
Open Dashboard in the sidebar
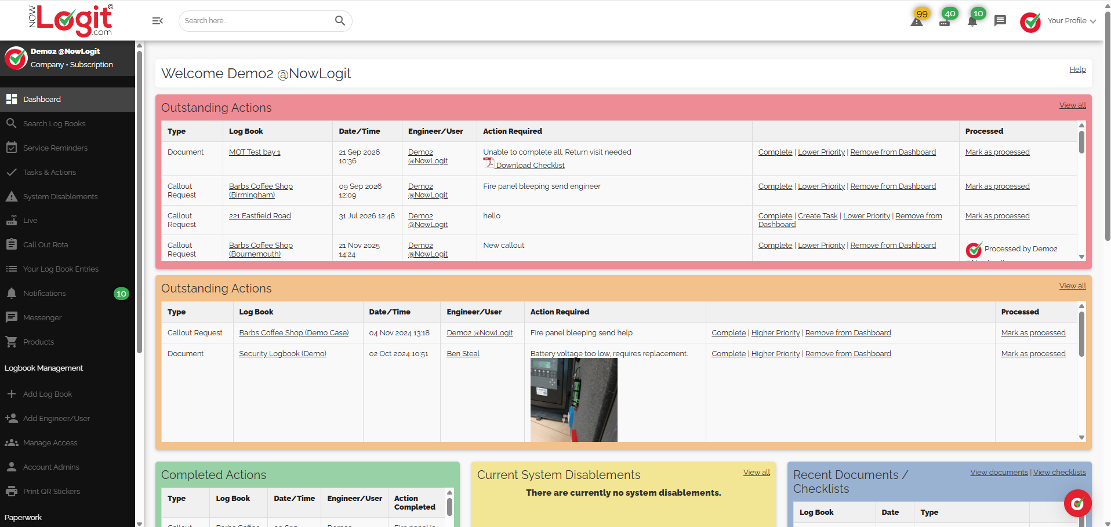pos(67,100)
